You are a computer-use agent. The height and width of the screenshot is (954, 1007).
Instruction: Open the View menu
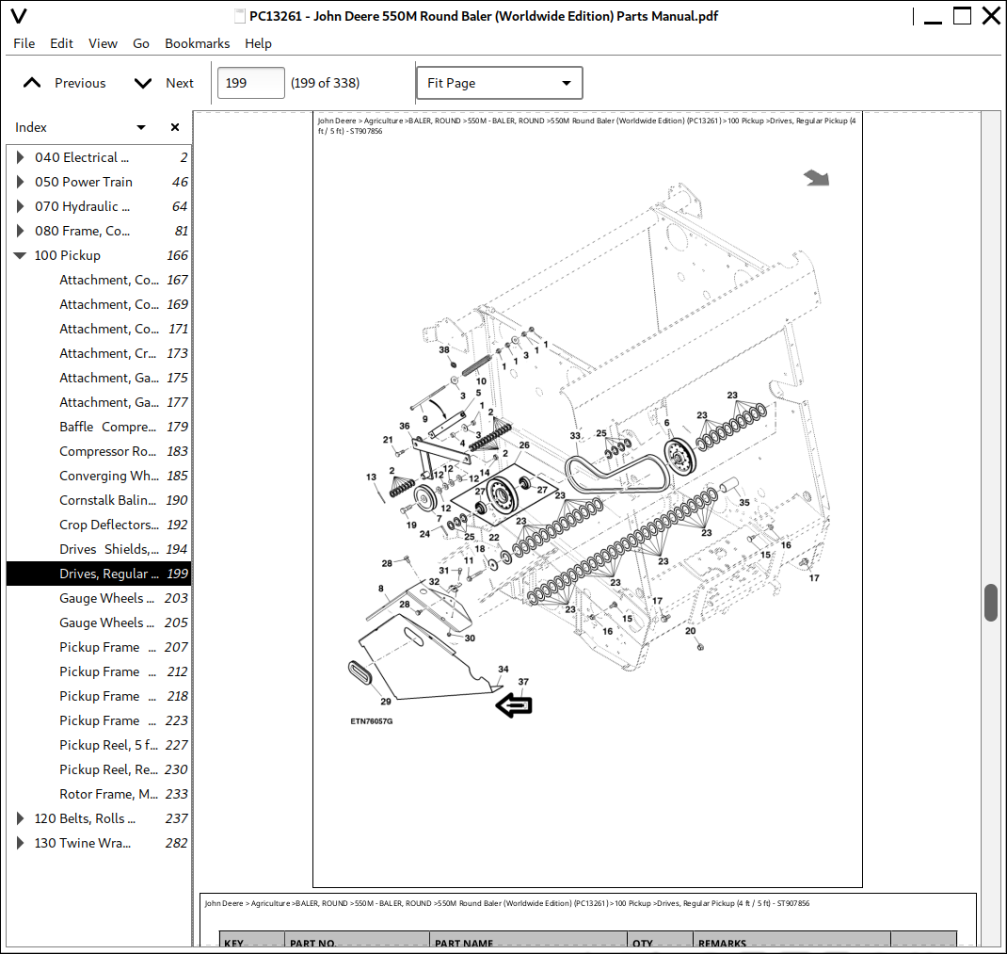click(x=103, y=43)
